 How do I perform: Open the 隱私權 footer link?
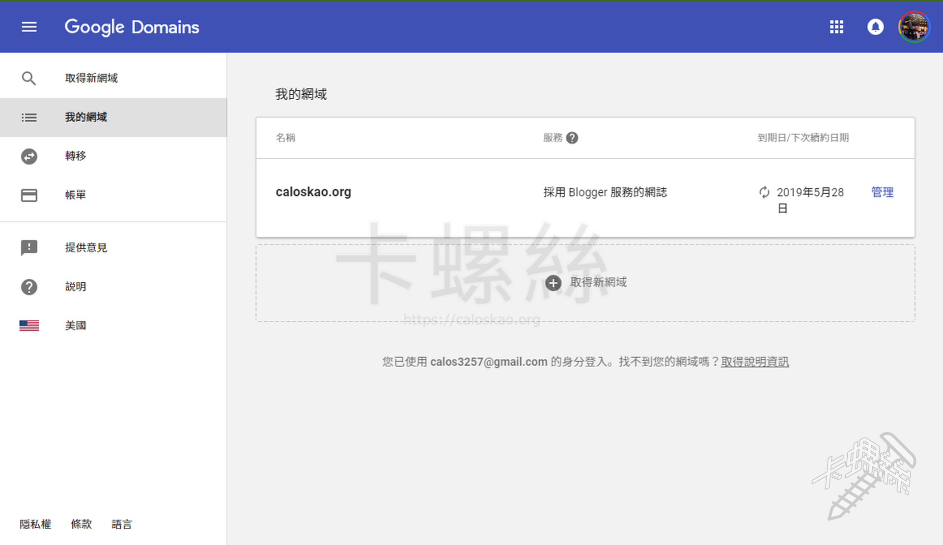click(x=35, y=524)
